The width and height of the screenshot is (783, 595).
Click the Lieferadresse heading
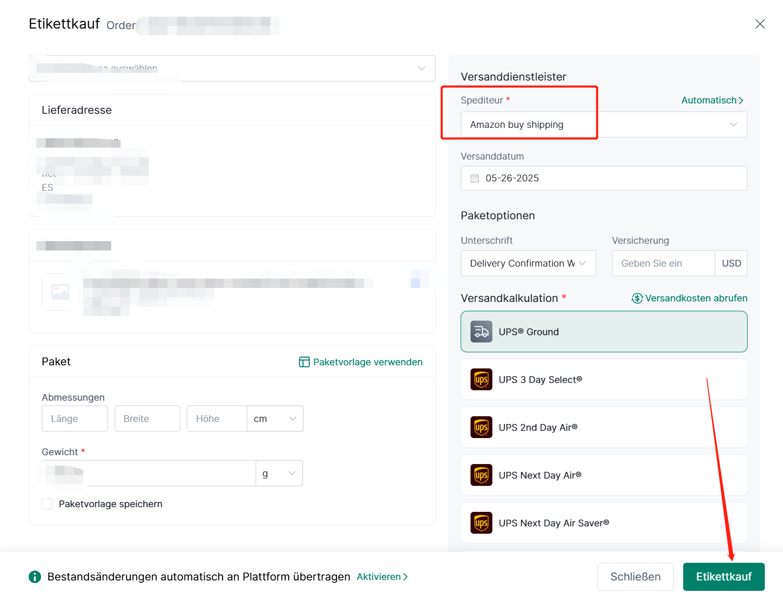point(77,110)
